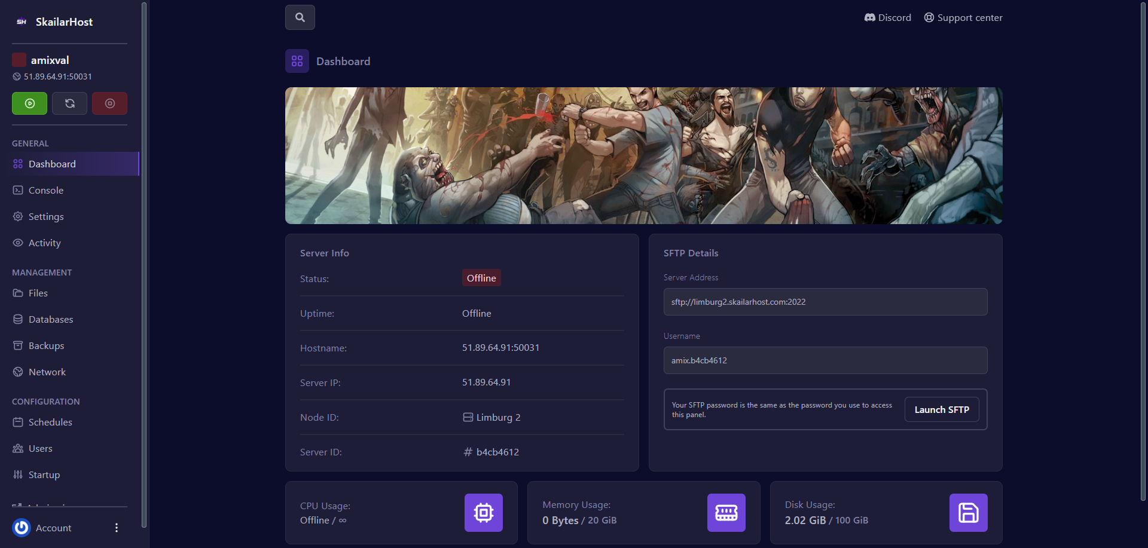This screenshot has width=1148, height=548.
Task: Click the Startup sliders icon
Action: pyautogui.click(x=18, y=474)
